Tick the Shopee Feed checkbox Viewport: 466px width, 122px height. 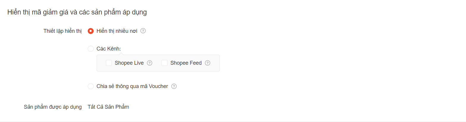pyautogui.click(x=164, y=63)
